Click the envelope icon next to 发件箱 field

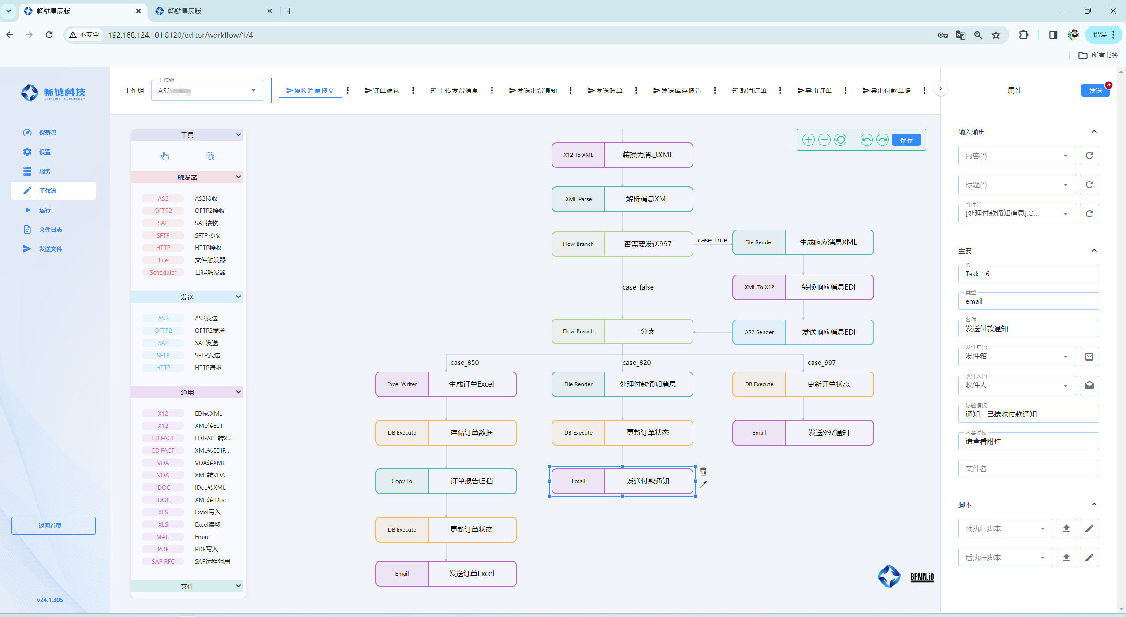tap(1089, 357)
